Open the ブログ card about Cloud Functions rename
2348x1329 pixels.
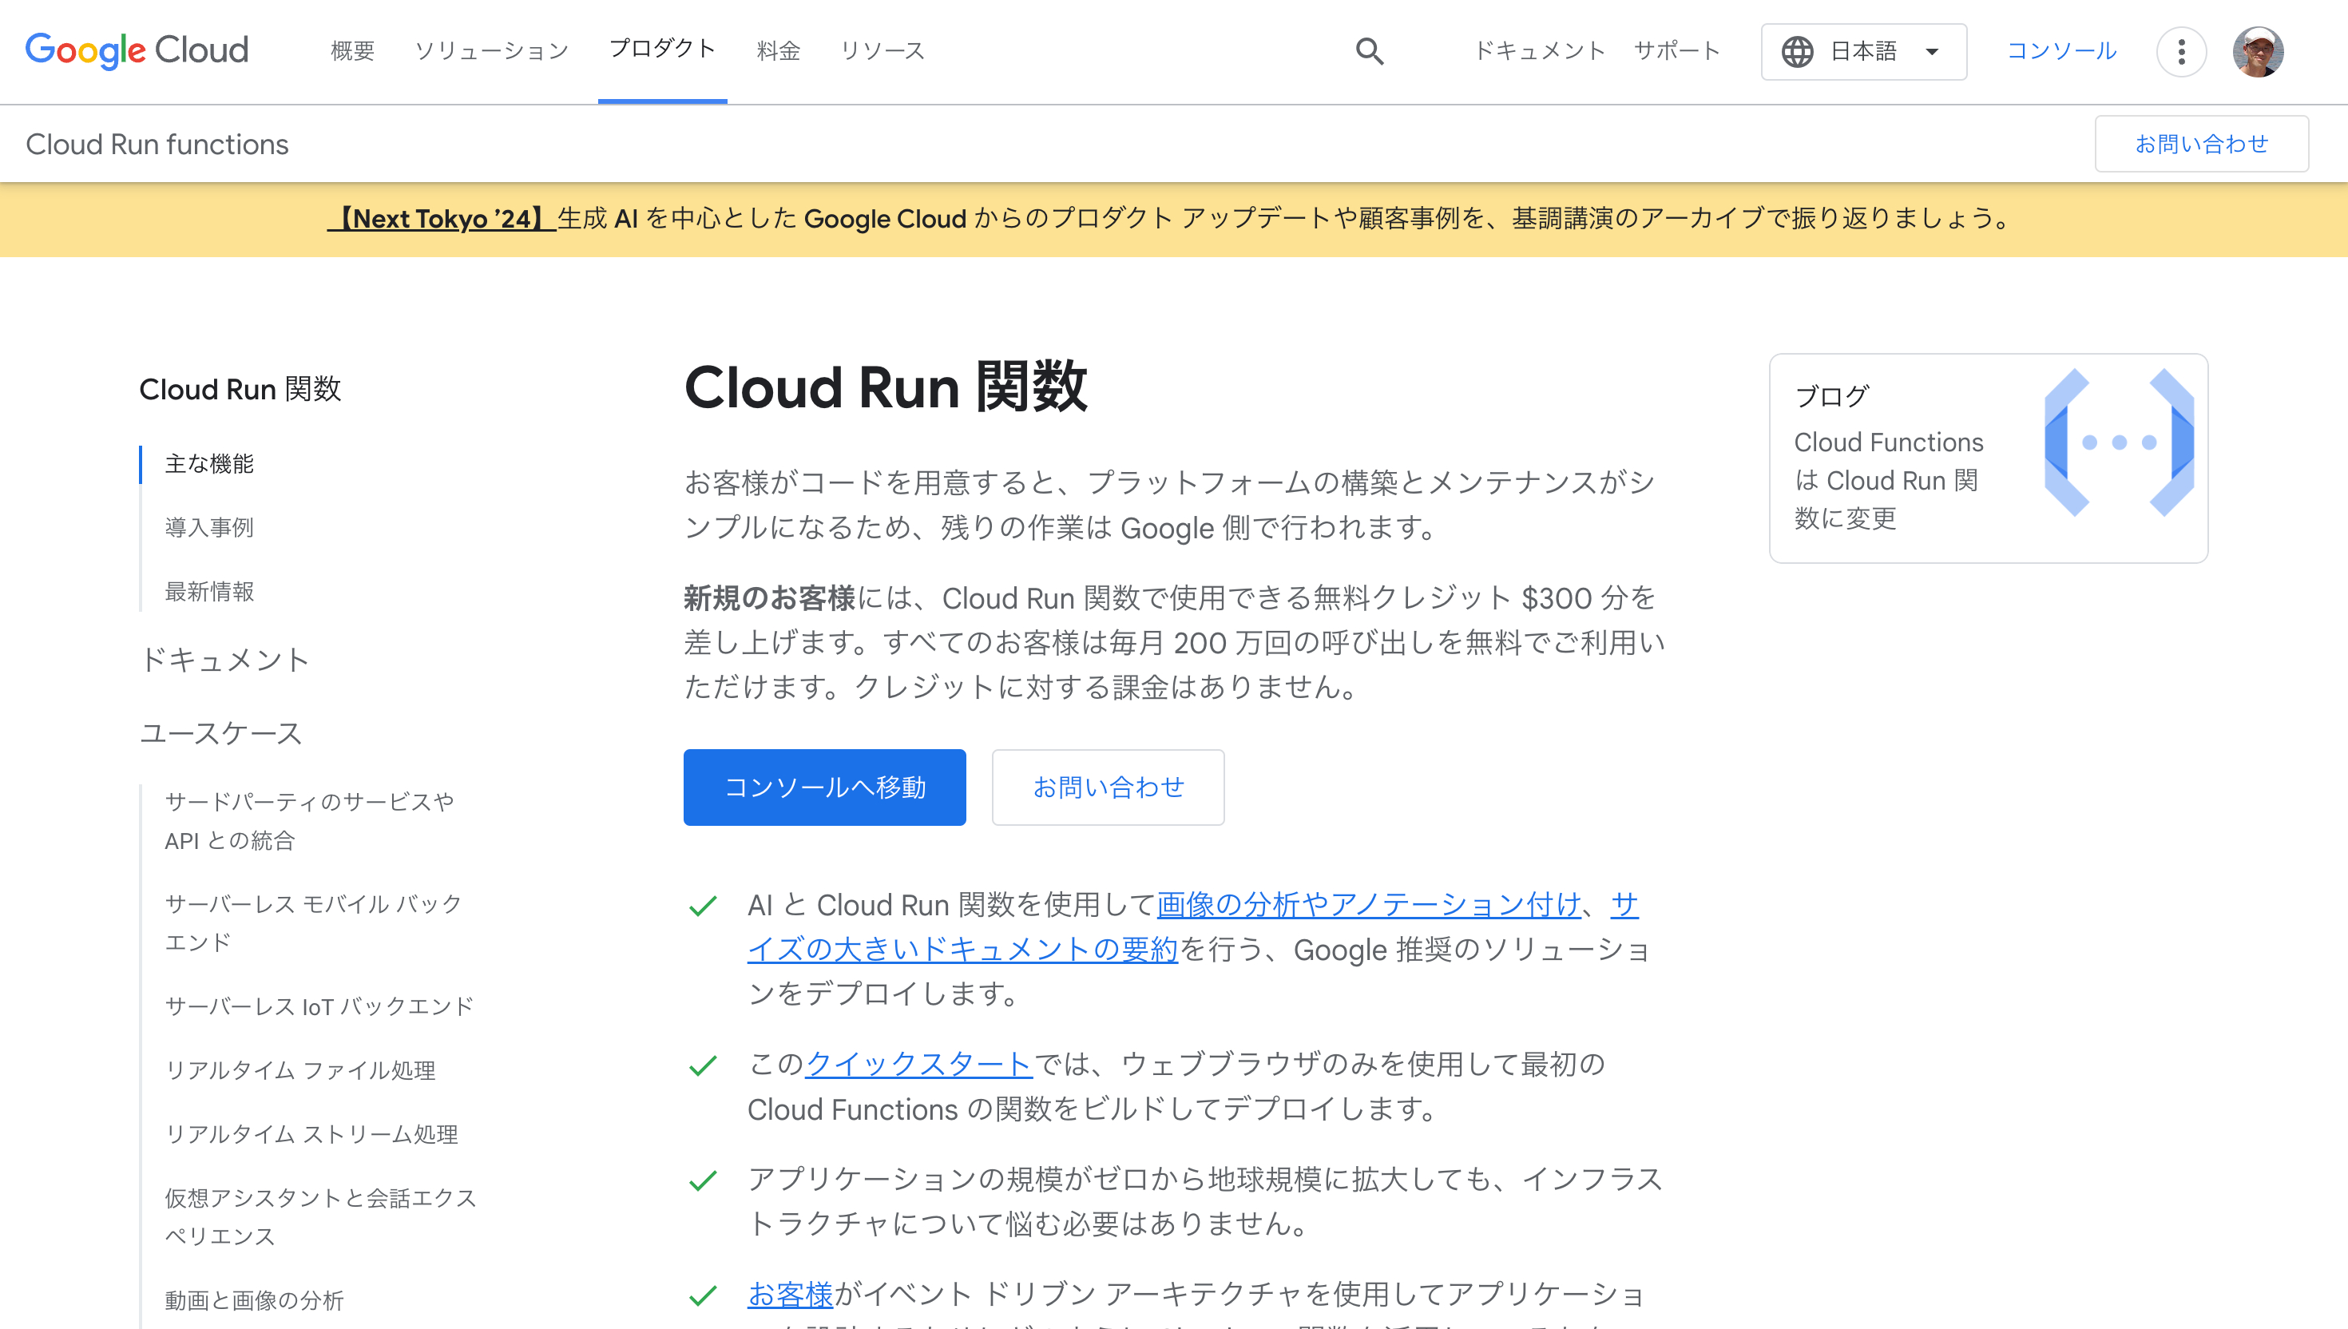point(1989,458)
